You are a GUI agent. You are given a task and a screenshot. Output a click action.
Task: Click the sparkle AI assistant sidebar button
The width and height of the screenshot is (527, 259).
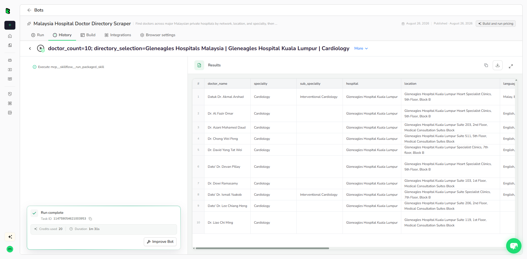click(10, 237)
